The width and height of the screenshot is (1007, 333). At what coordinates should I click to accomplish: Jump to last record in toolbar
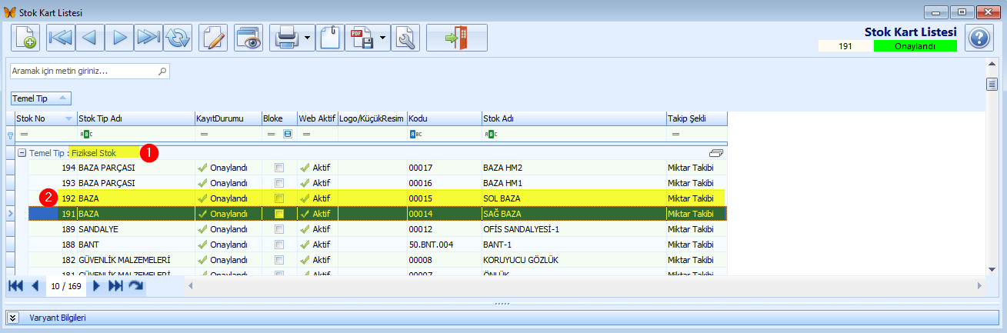click(x=148, y=37)
